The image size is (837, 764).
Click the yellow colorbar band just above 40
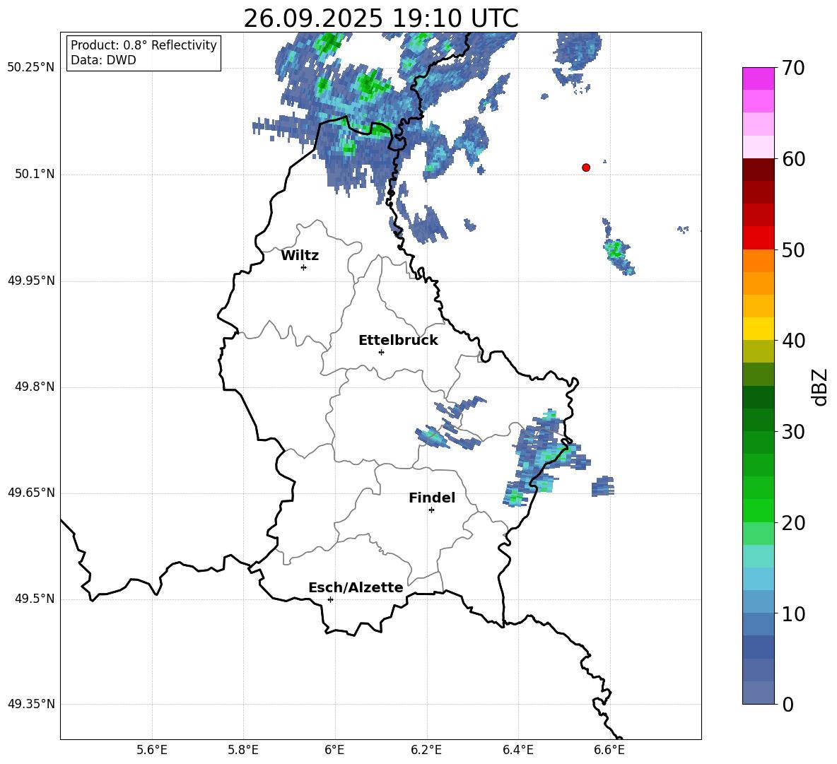(x=758, y=329)
